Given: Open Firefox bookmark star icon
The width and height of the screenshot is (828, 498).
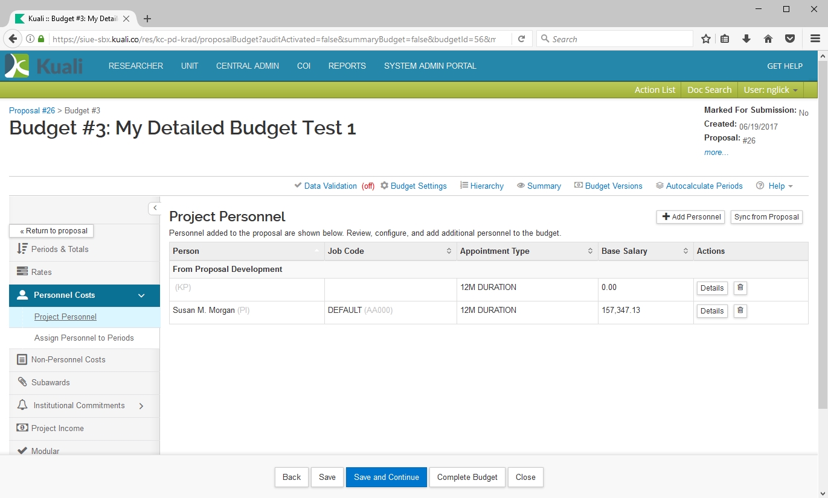Looking at the screenshot, I should coord(705,39).
